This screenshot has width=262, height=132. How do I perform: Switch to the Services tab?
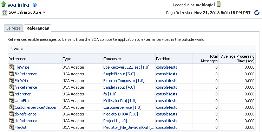click(13, 28)
